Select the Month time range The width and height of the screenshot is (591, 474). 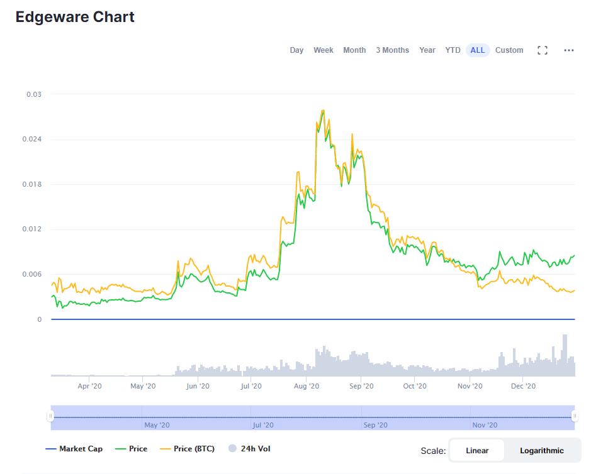tap(354, 50)
